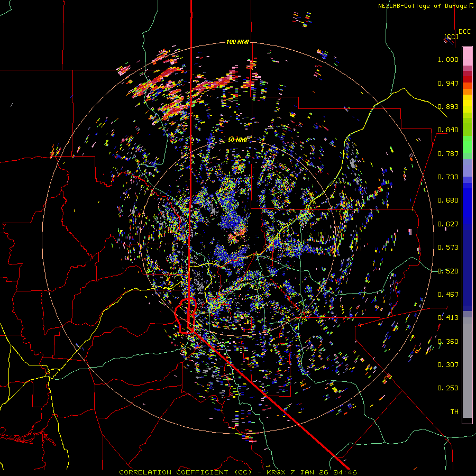Click the 1.000 value on the legend
This screenshot has height=476, width=476.
point(448,59)
